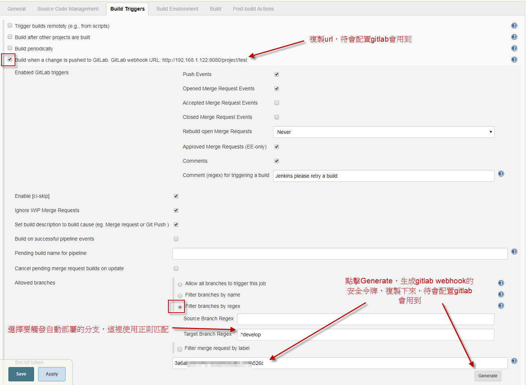Focus Pending build name for pipeline field
The image size is (526, 385).
(x=340, y=254)
